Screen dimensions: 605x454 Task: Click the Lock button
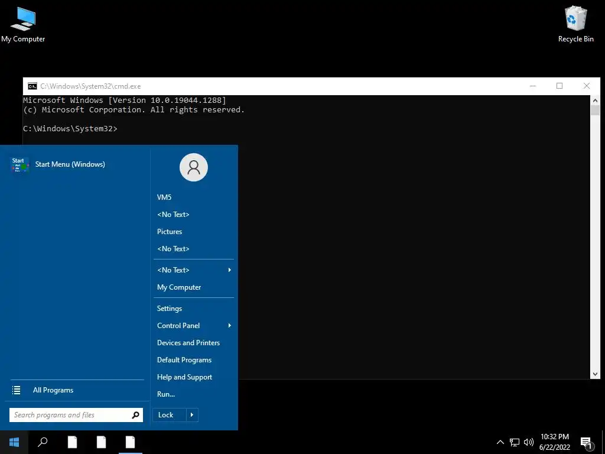170,415
